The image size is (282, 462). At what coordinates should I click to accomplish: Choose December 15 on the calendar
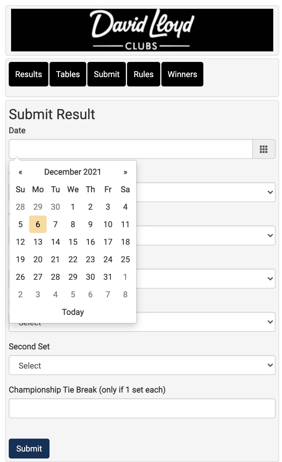[x=73, y=242]
